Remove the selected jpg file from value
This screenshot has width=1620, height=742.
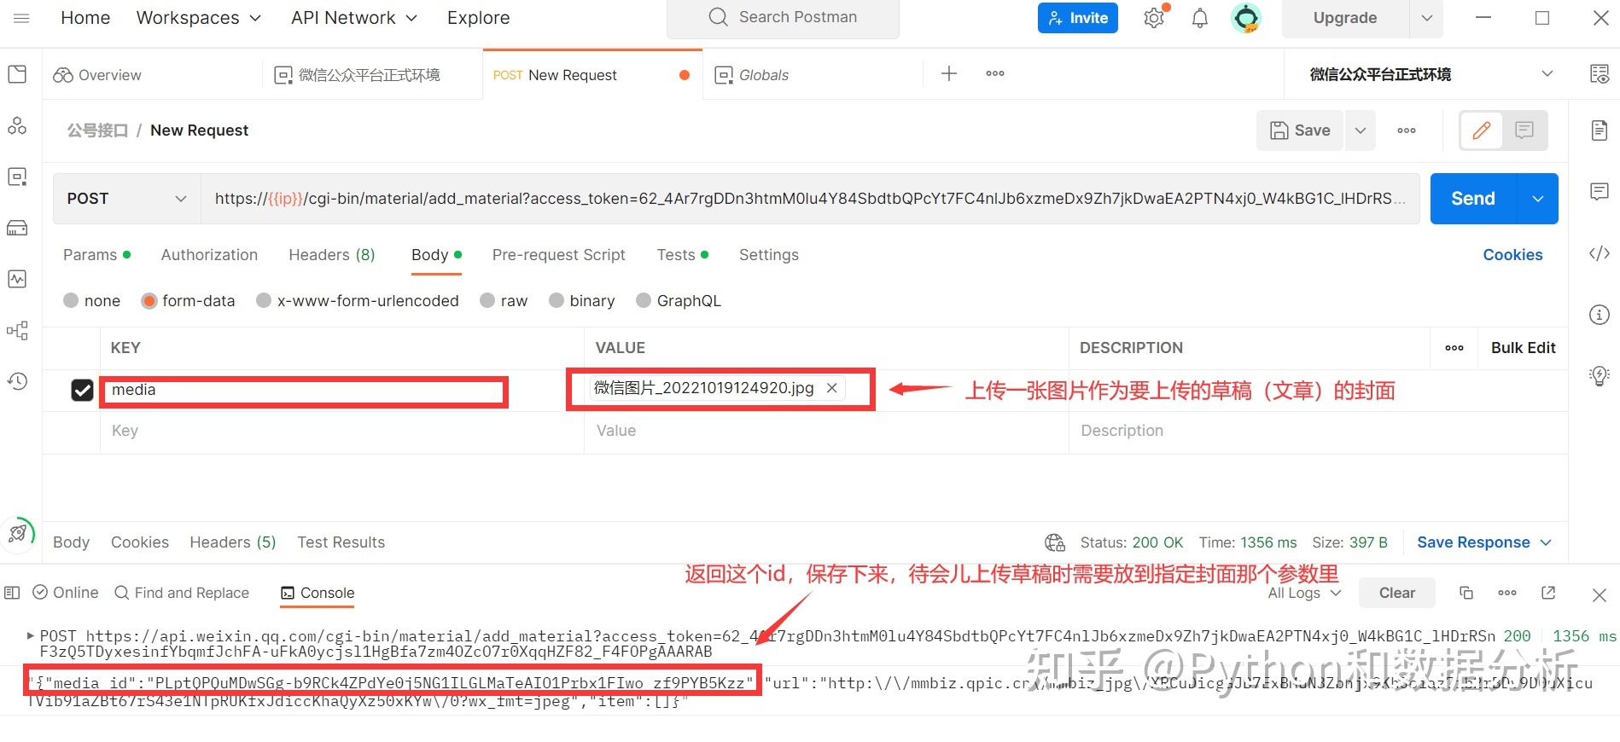(x=831, y=388)
